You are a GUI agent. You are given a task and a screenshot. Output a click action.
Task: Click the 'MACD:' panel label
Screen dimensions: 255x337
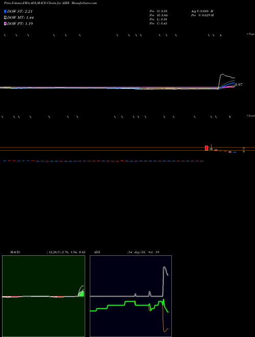click(15, 252)
